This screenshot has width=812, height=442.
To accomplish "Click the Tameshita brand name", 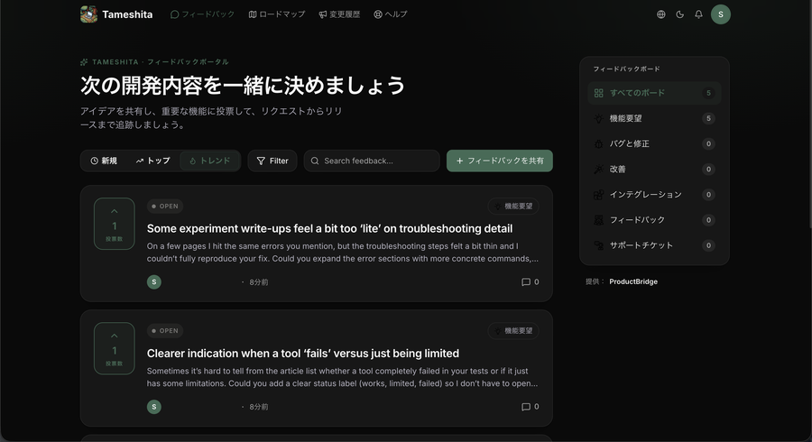I will [127, 14].
